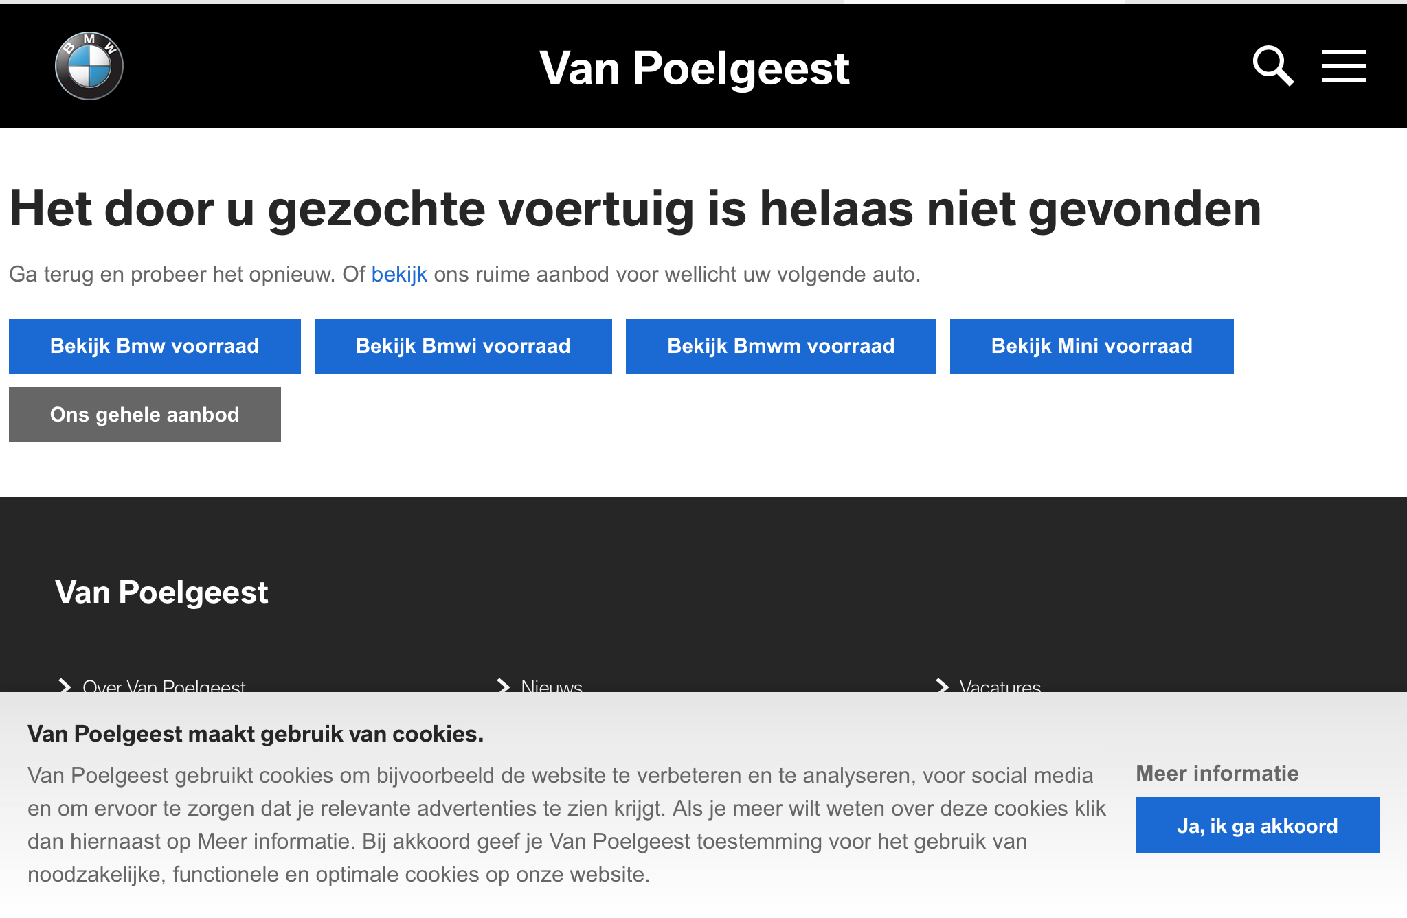Click Bekijk Bmw voorraad button
This screenshot has height=918, width=1407.
coord(155,346)
